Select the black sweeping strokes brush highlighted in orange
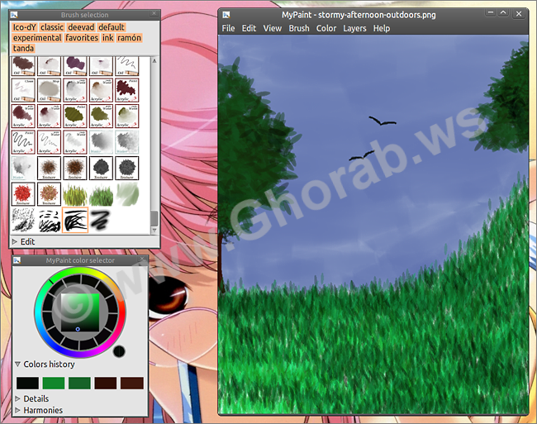This screenshot has width=537, height=424. point(75,220)
